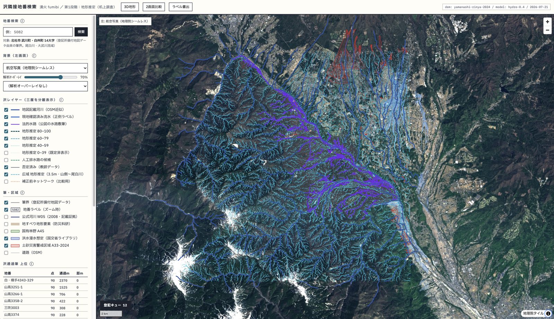
Task: Enable the 人工排水路の候補 layer checkbox
Action: pos(6,160)
